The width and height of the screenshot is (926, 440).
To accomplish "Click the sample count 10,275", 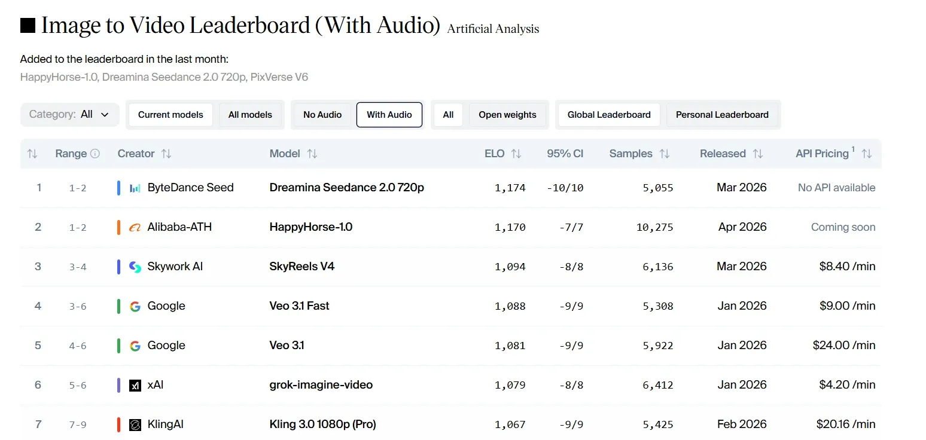I will tap(655, 227).
